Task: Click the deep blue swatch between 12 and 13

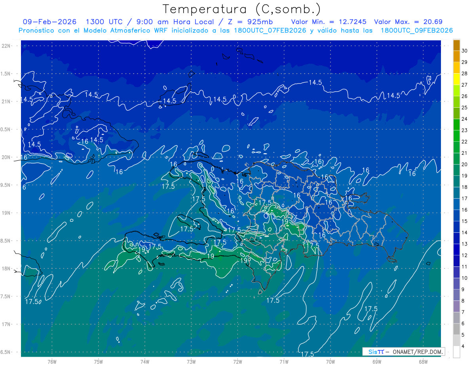Action: [456, 250]
